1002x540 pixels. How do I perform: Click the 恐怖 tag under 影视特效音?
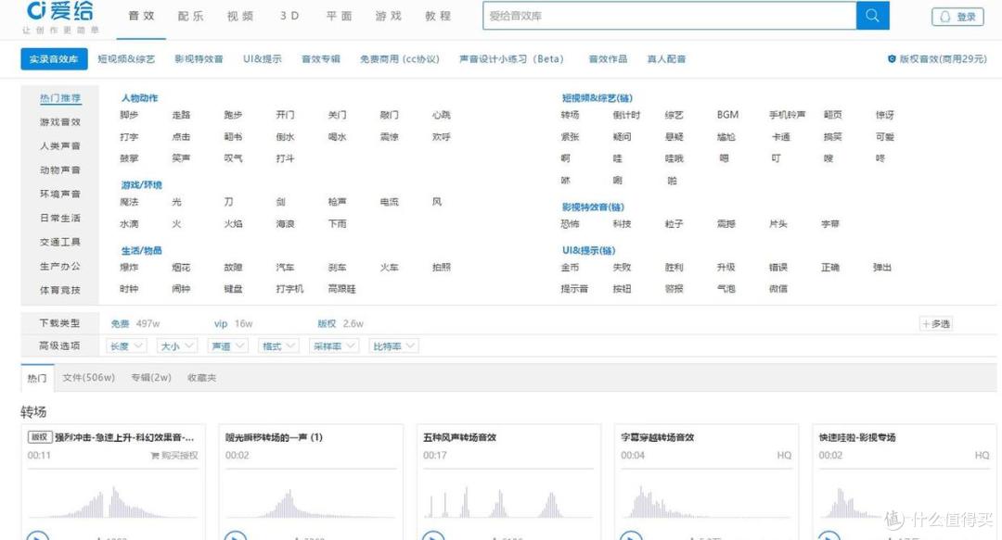[570, 224]
